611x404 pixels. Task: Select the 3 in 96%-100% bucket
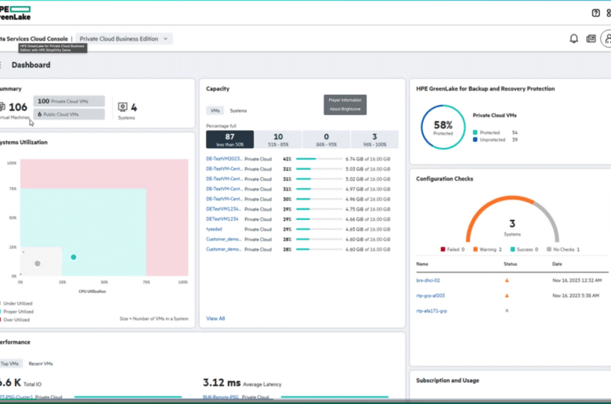[x=374, y=139]
